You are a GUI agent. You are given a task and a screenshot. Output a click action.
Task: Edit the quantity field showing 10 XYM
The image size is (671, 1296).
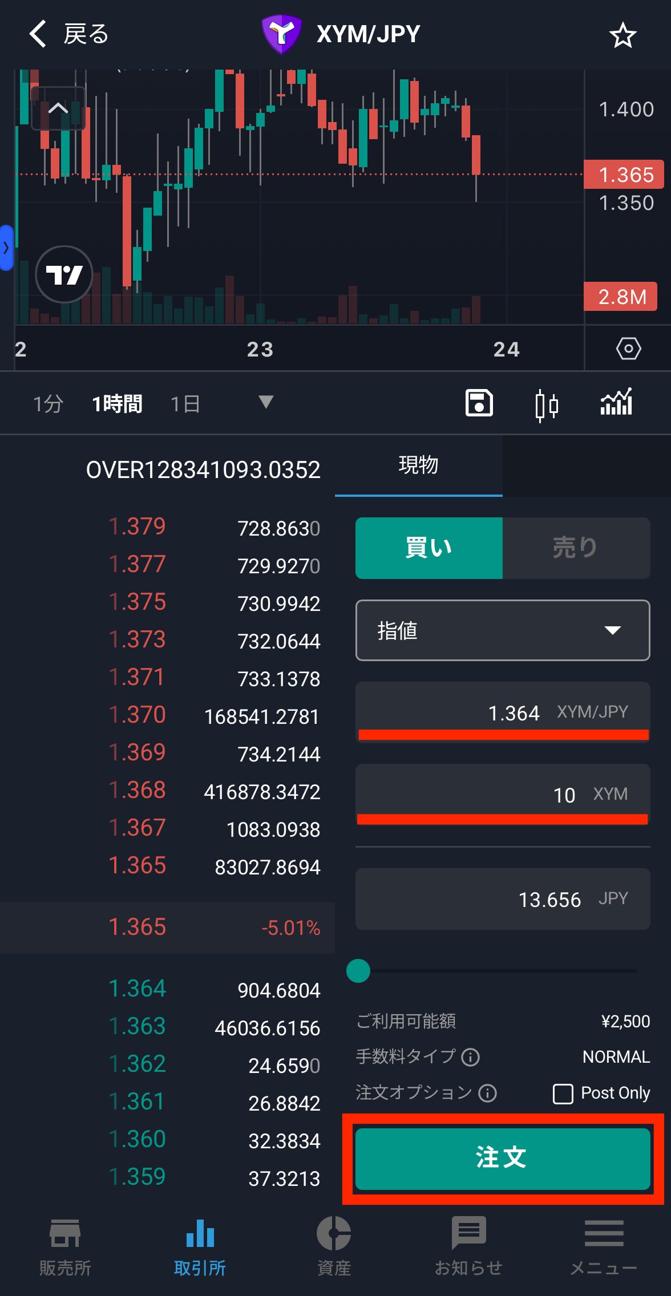(x=503, y=794)
